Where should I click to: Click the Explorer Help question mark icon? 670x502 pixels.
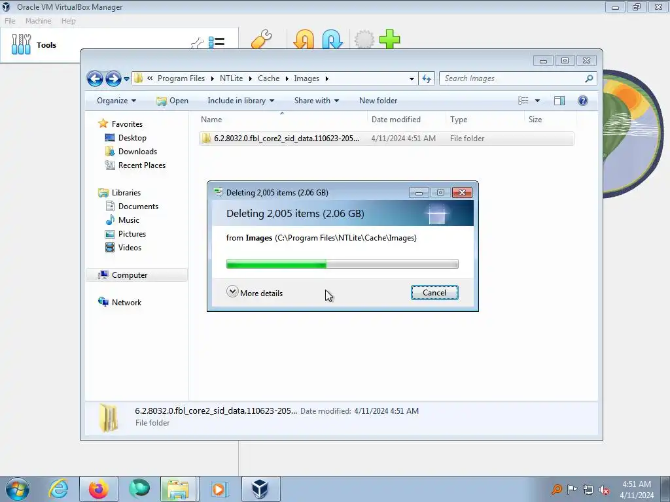click(x=583, y=101)
